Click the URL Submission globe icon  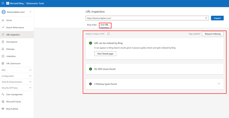(3, 63)
